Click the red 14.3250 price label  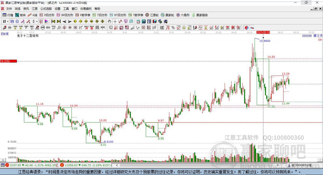pyautogui.click(x=9, y=61)
